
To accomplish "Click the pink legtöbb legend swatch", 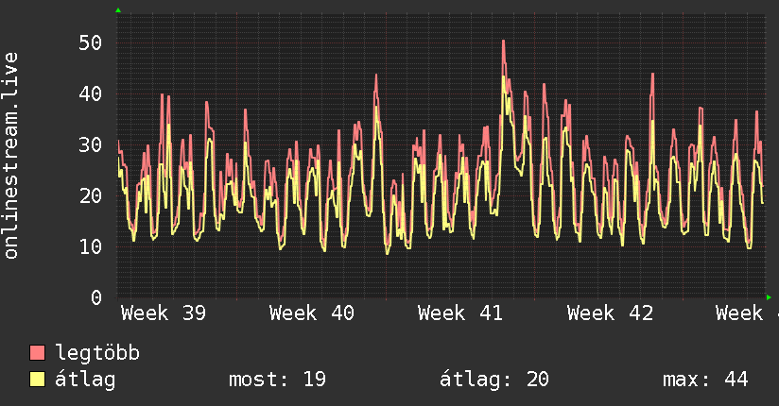I will [37, 352].
